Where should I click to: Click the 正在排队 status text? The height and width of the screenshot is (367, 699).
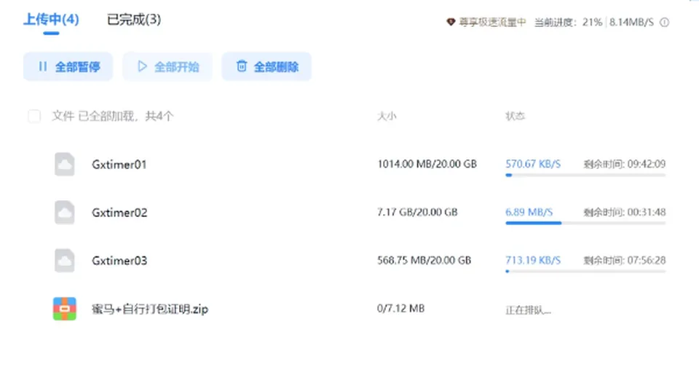pos(529,310)
